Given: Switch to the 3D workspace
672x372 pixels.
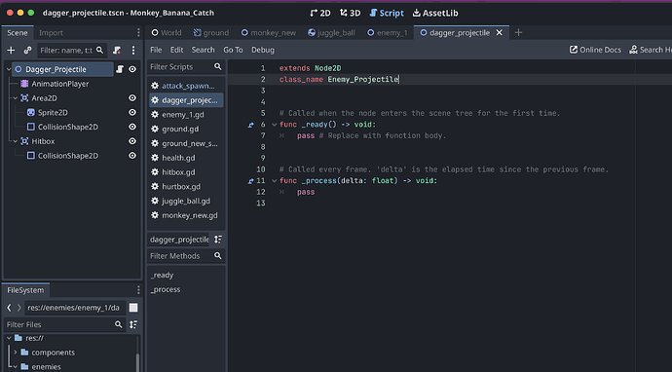Looking at the screenshot, I should pyautogui.click(x=350, y=14).
